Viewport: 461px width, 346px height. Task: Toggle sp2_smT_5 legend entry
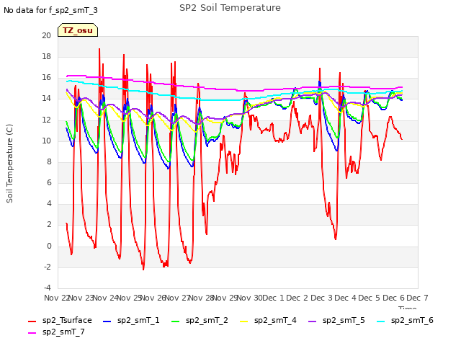click(x=336, y=320)
